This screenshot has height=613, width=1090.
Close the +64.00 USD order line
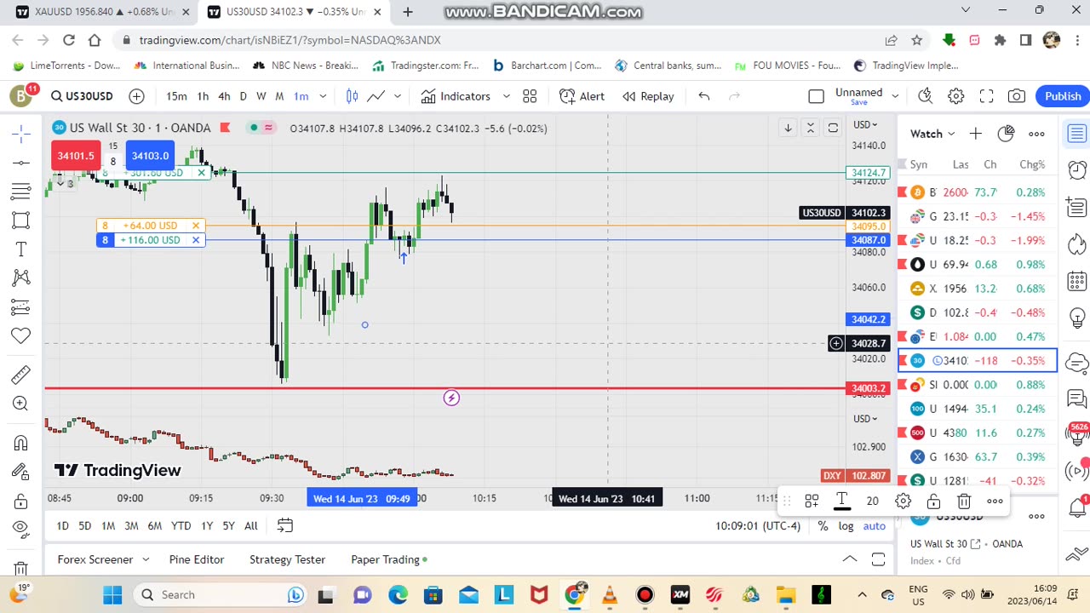(x=196, y=226)
